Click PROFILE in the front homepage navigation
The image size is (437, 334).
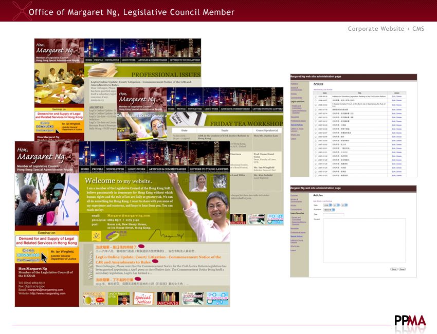click(x=98, y=169)
